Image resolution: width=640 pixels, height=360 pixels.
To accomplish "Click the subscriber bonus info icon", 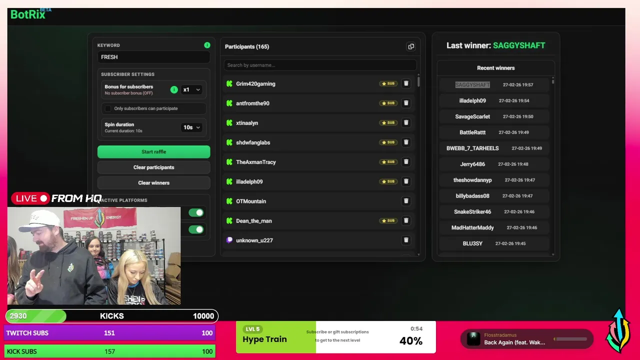I will [174, 89].
